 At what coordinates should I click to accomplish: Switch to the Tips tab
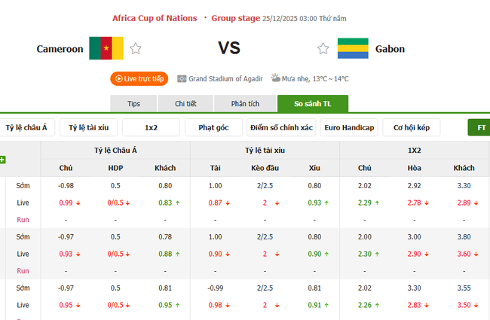coord(133,104)
